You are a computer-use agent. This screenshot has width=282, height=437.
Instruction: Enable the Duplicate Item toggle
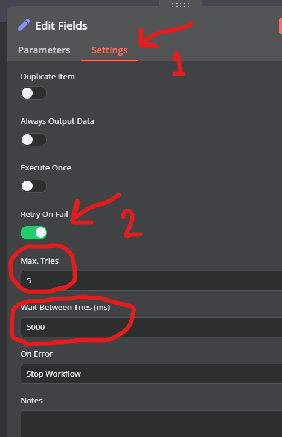[34, 93]
